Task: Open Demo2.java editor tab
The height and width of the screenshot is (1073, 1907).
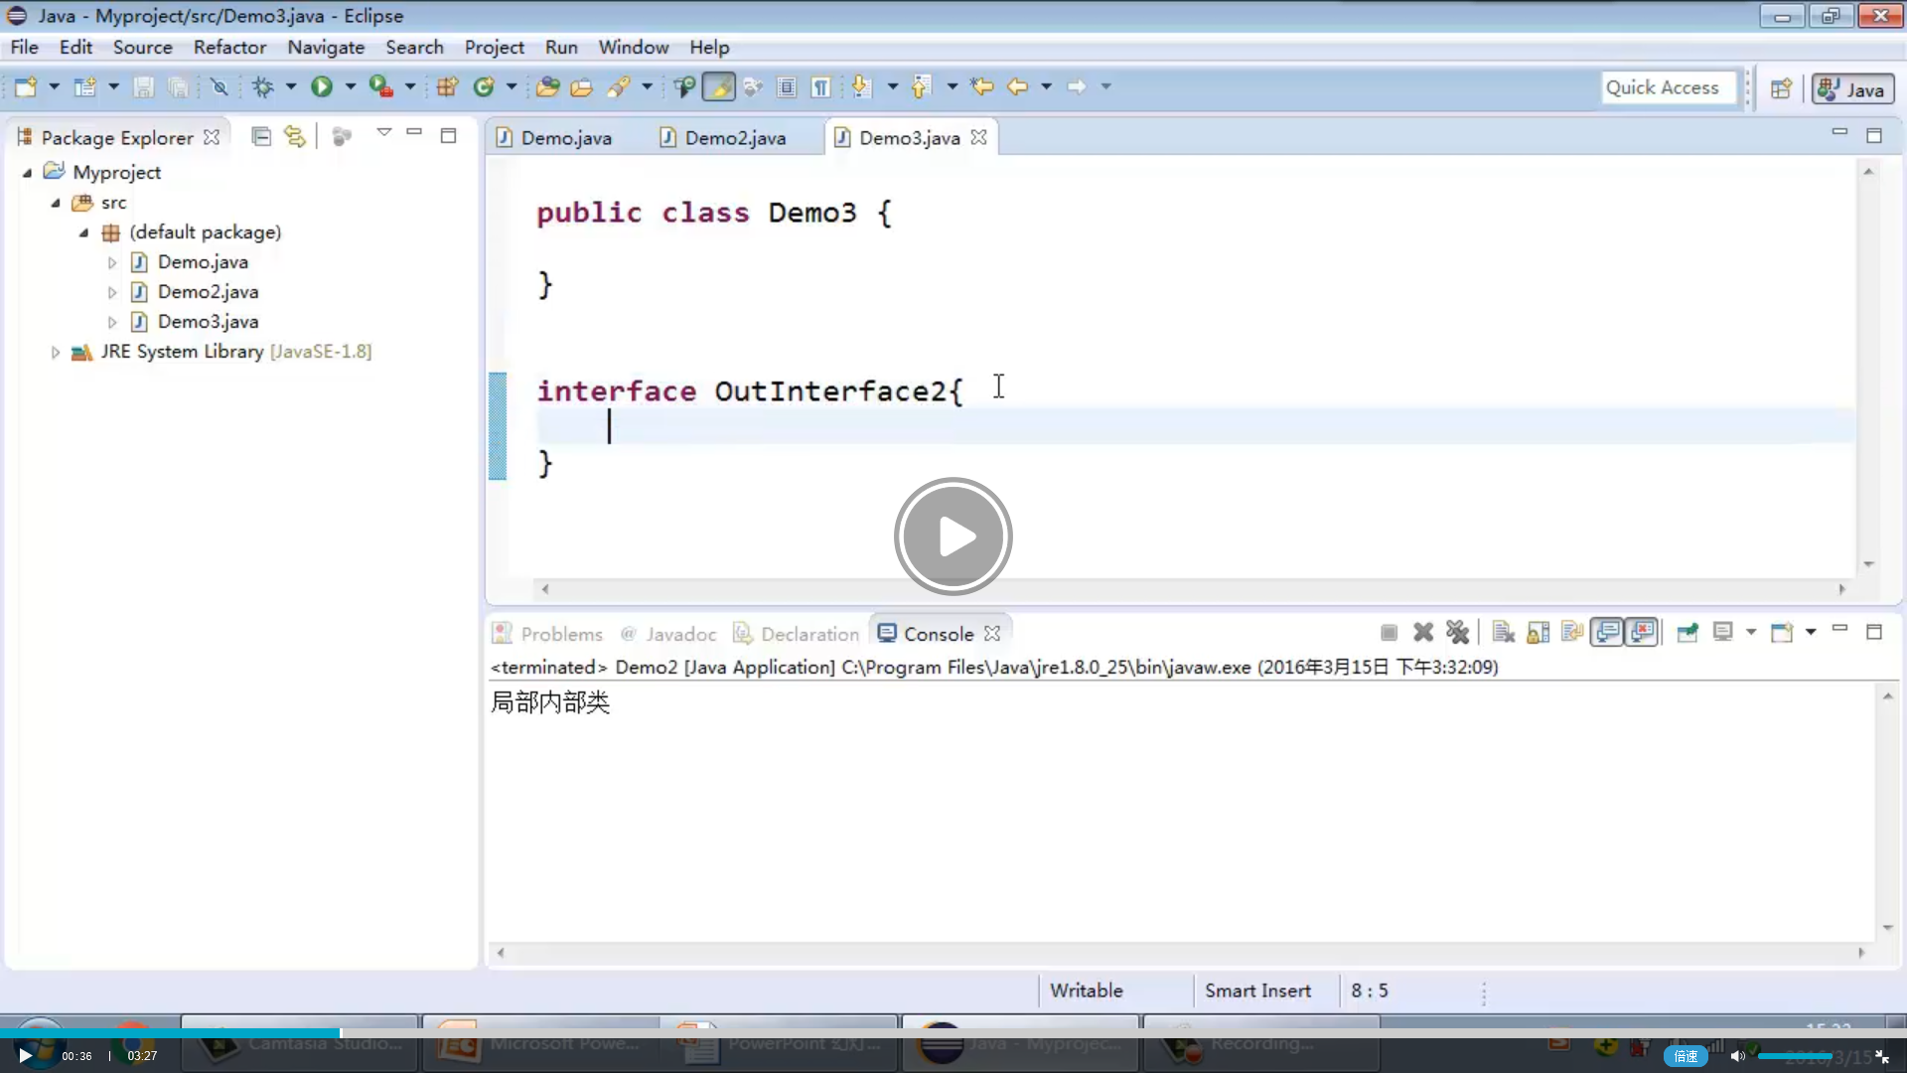Action: pyautogui.click(x=735, y=137)
